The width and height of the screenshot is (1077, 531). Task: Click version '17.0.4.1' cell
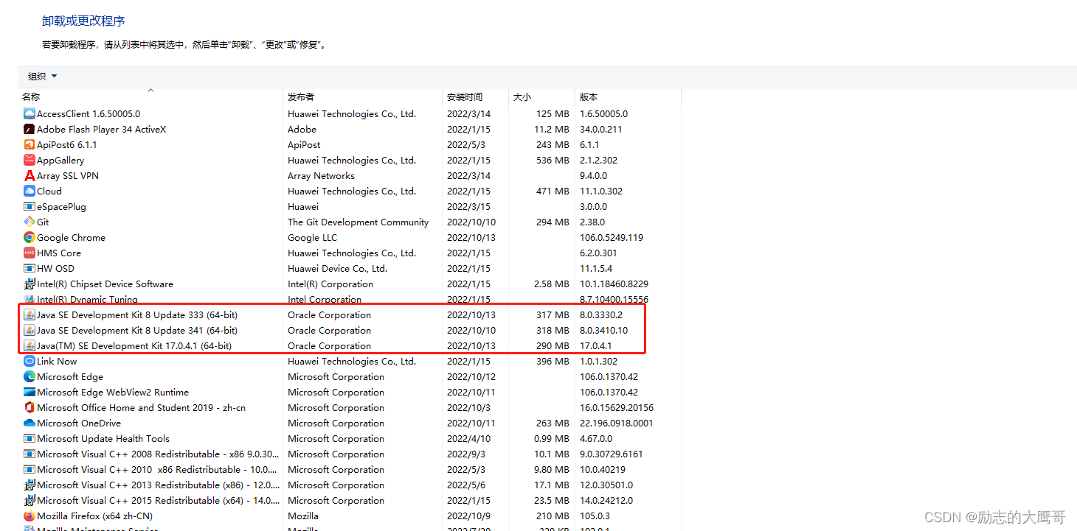[595, 345]
